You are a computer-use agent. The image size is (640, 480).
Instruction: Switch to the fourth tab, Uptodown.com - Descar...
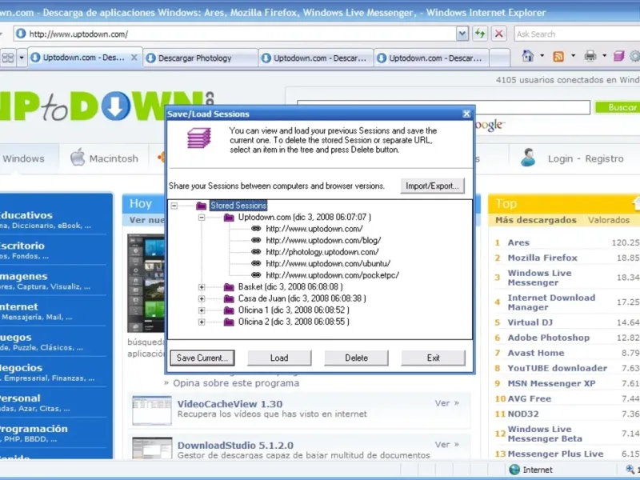point(431,58)
